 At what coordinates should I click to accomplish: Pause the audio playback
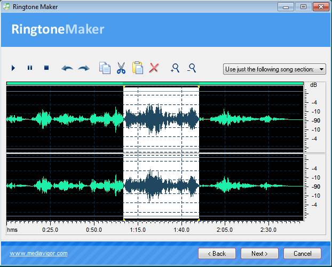30,68
